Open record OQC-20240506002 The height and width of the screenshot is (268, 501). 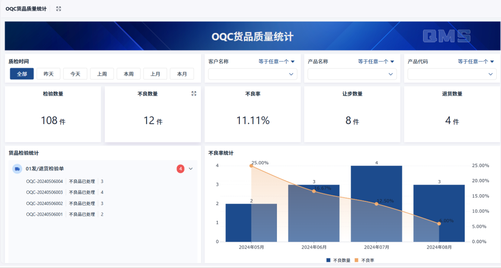(45, 203)
